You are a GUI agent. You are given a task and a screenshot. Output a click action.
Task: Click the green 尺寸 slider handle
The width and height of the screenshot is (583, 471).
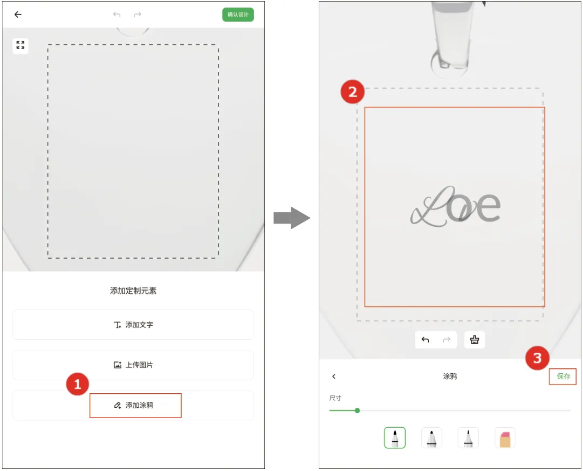tap(357, 411)
